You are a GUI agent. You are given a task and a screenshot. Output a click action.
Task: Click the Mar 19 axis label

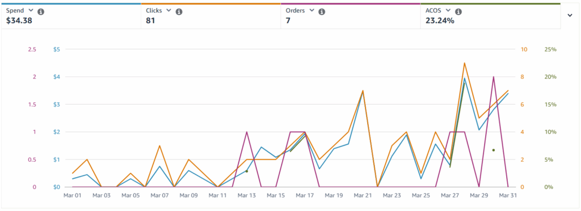pyautogui.click(x=334, y=195)
